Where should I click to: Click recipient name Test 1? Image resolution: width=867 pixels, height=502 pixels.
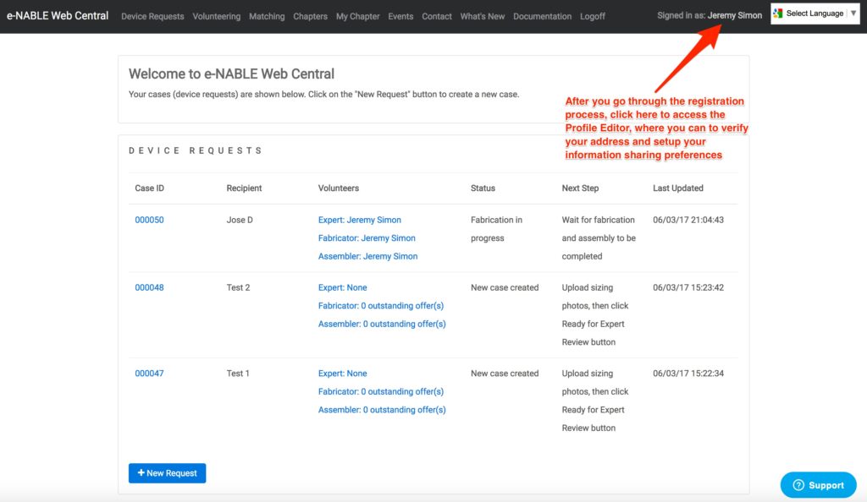coord(238,374)
